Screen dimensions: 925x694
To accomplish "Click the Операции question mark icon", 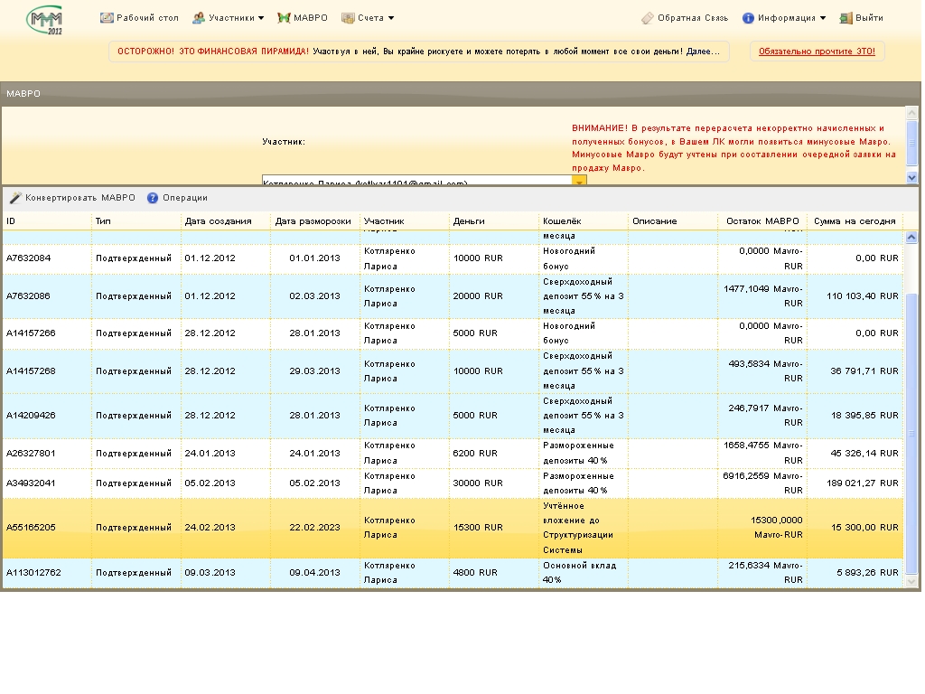I will click(152, 198).
